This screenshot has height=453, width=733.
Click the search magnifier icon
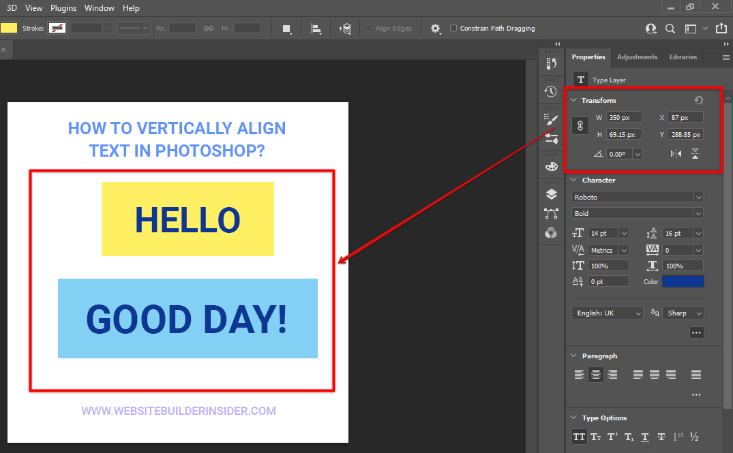click(x=670, y=29)
